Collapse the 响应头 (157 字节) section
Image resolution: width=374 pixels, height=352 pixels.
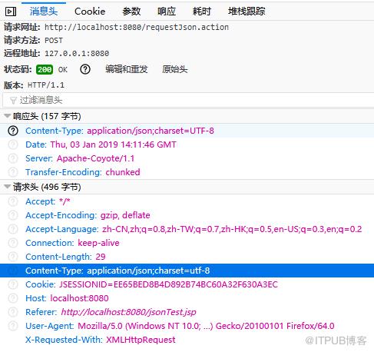pyautogui.click(x=7, y=116)
